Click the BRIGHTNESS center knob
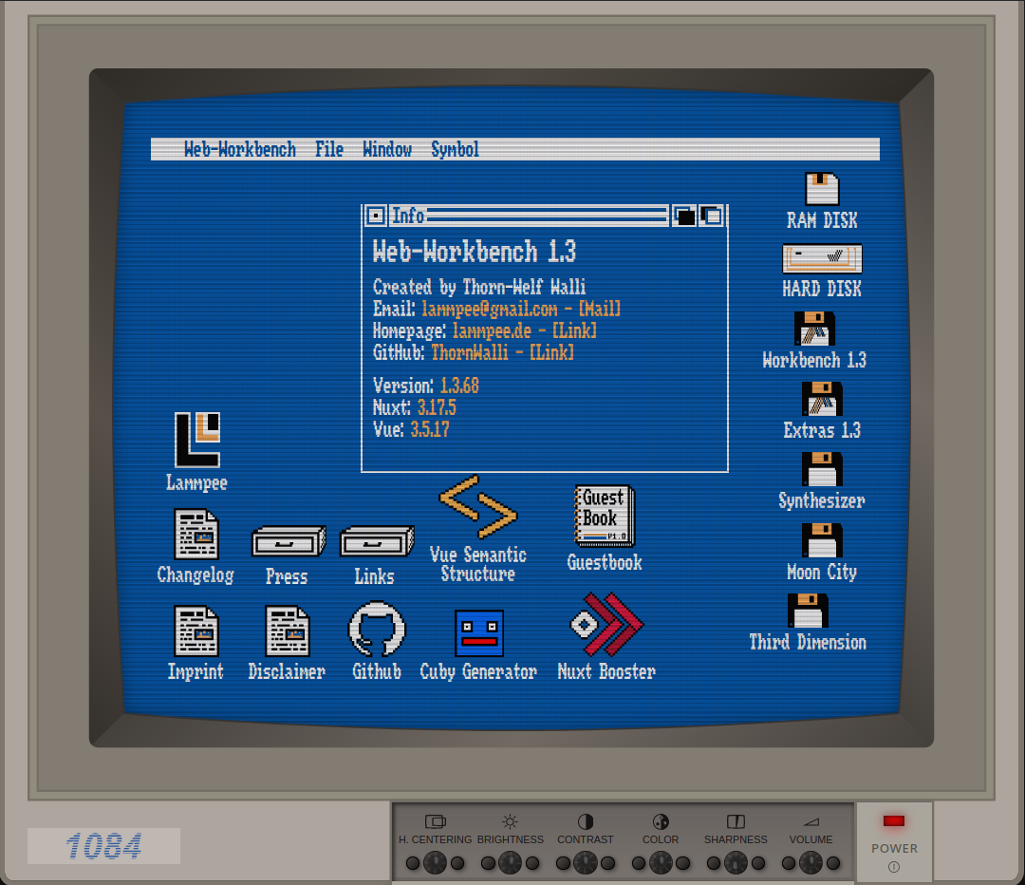The width and height of the screenshot is (1025, 885). 510,863
